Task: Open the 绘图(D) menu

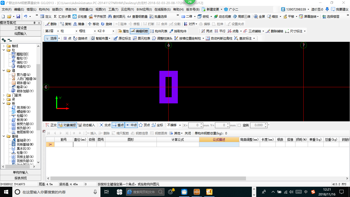Action: 57,9
